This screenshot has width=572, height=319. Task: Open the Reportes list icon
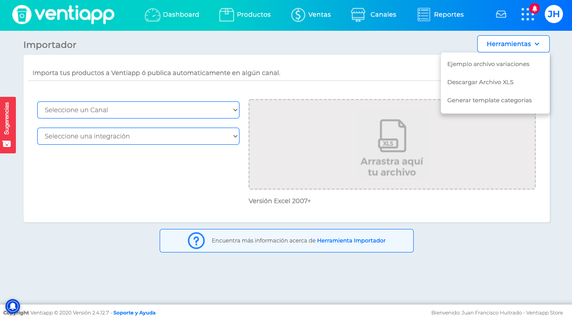point(424,14)
